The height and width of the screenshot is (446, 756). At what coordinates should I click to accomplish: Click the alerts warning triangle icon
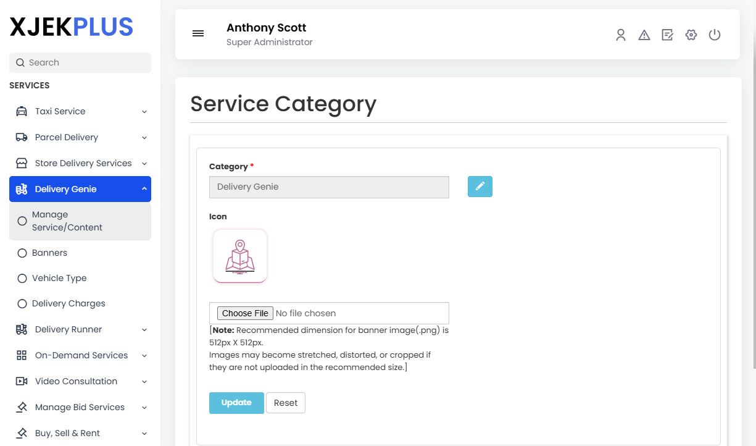(x=644, y=35)
